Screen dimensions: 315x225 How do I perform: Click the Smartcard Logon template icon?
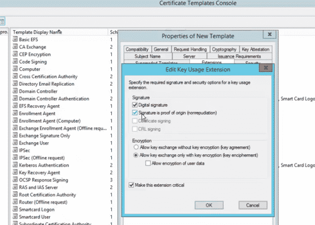15,209
